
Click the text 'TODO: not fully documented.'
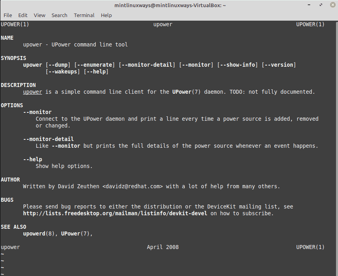tap(272, 92)
